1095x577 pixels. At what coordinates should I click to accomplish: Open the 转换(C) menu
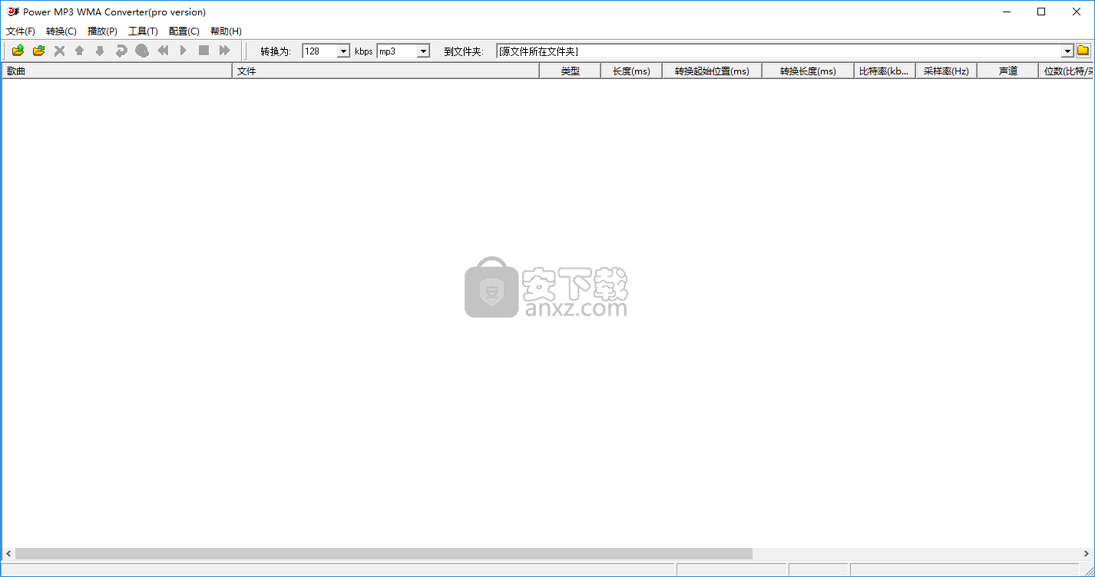[x=61, y=31]
